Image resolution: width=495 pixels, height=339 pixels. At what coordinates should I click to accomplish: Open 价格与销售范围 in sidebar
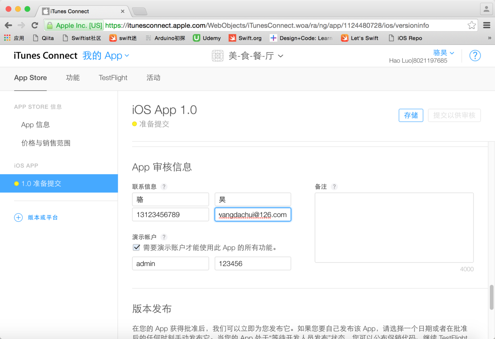[46, 143]
